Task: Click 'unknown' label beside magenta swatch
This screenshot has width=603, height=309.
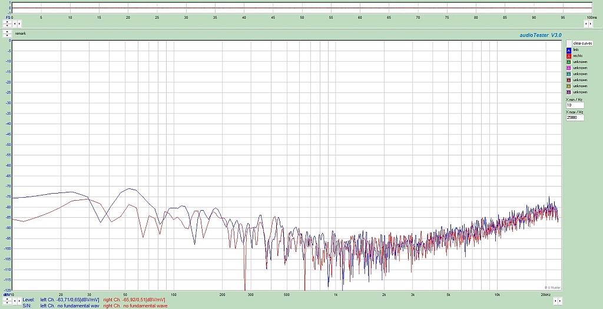Action: 580,68
